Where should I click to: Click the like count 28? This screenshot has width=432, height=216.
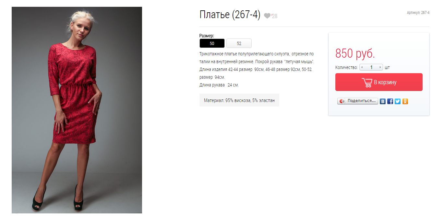click(274, 16)
